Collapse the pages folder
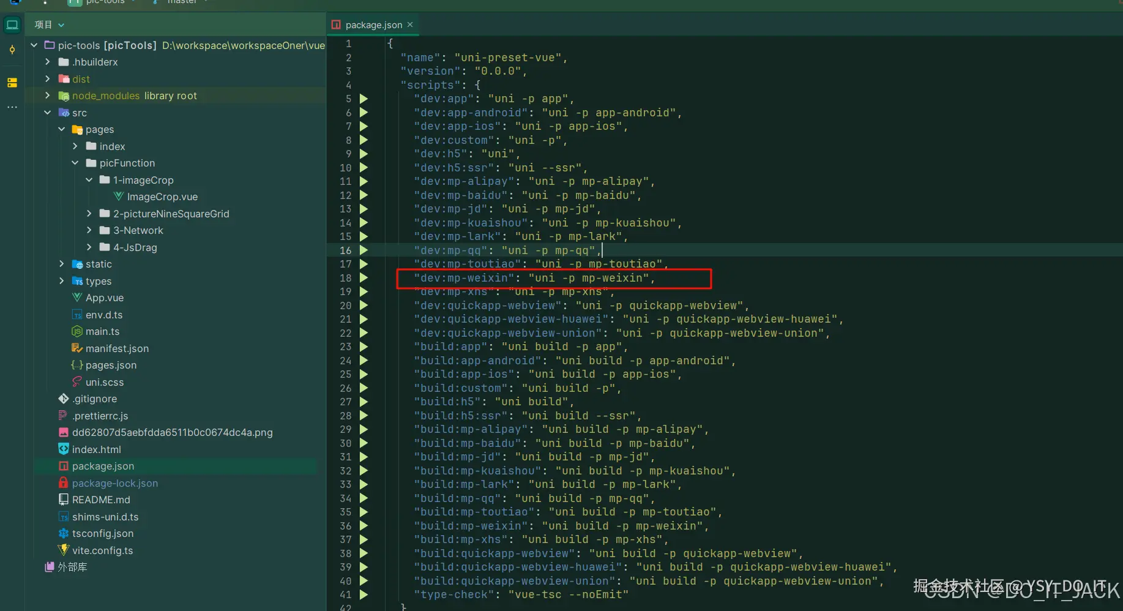The width and height of the screenshot is (1123, 611). [x=61, y=129]
